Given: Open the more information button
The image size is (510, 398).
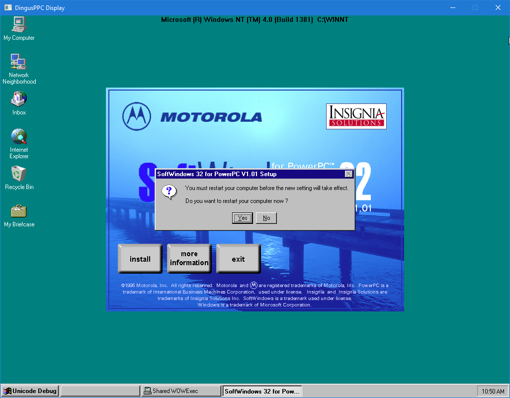Looking at the screenshot, I should pyautogui.click(x=189, y=258).
